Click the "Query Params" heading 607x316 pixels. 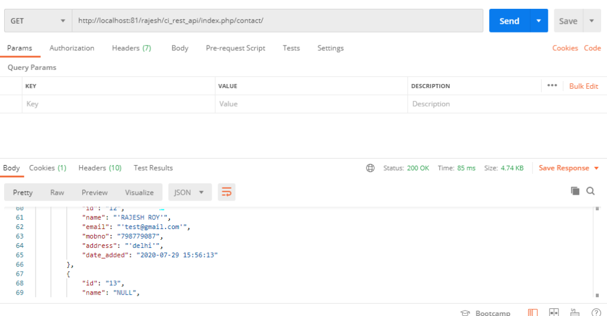coord(32,67)
